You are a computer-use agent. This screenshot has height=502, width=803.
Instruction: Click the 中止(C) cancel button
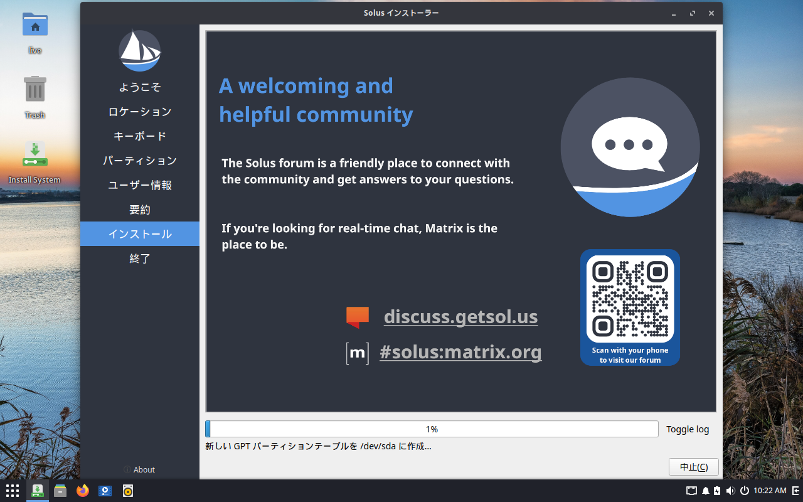click(694, 467)
